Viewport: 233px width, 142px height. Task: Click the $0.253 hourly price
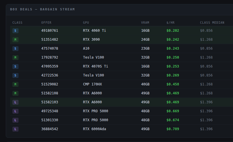click(173, 66)
